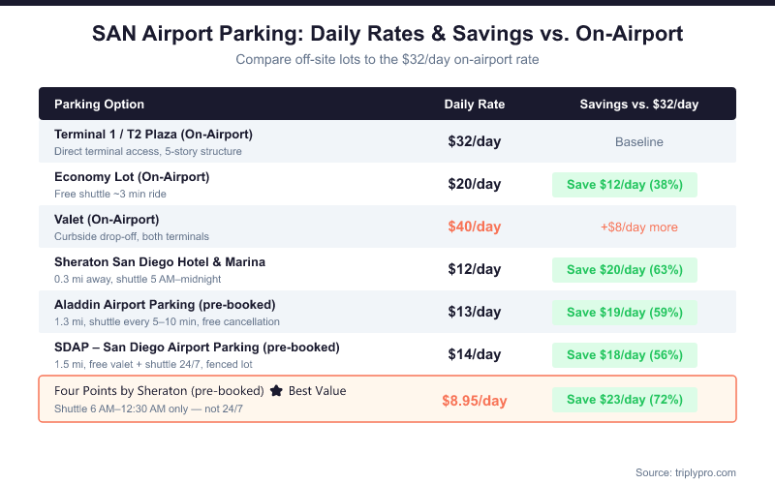Click the $40/day valet rate
This screenshot has height=484, width=775.
(x=475, y=227)
